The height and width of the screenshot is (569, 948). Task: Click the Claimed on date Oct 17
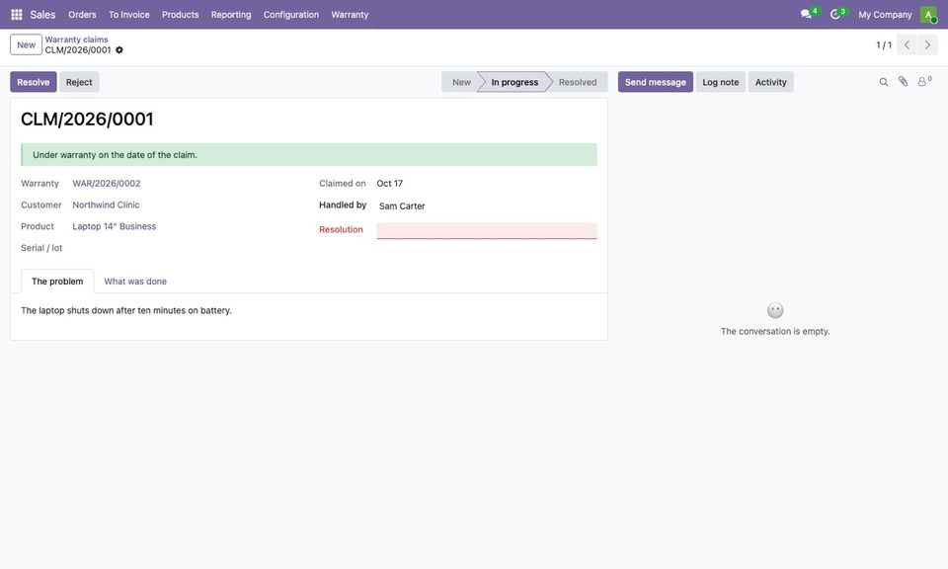tap(389, 183)
